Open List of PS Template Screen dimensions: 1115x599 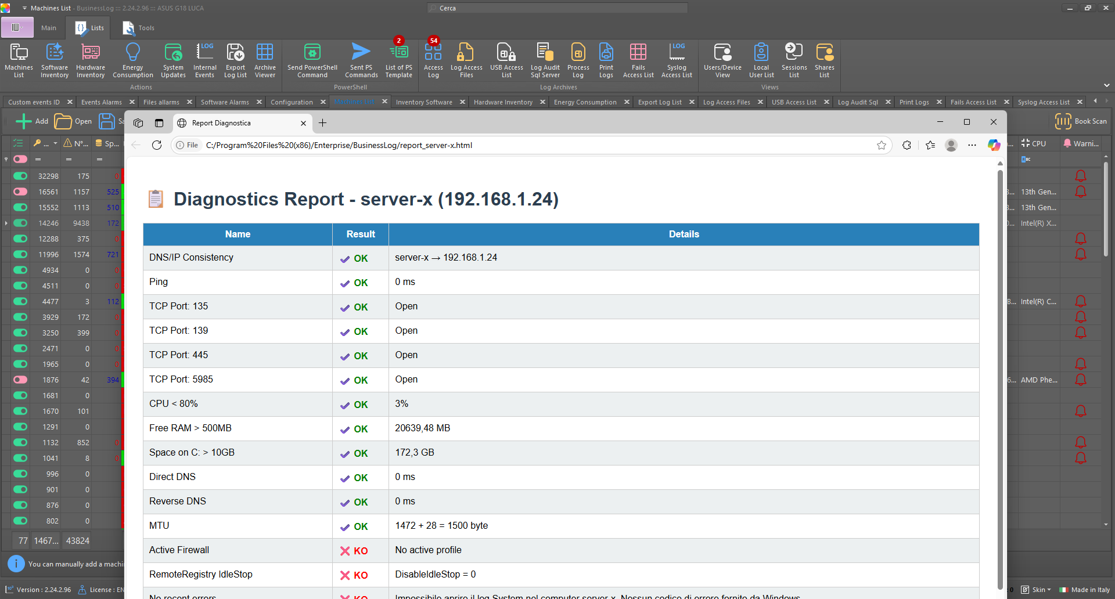click(399, 60)
